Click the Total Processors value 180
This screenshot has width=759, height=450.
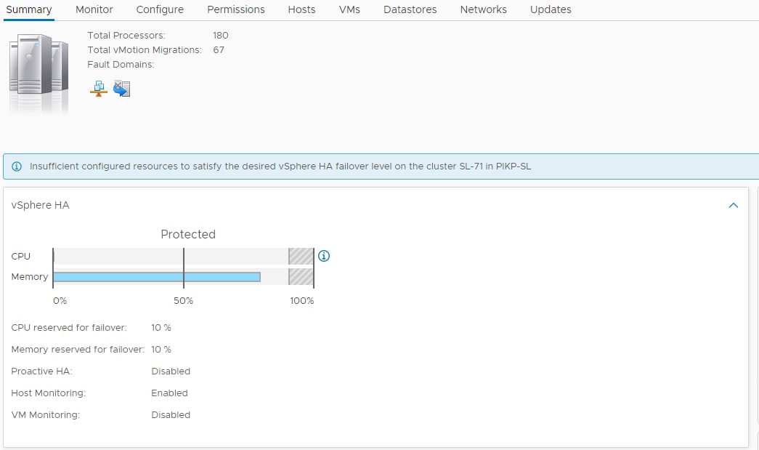click(x=220, y=36)
